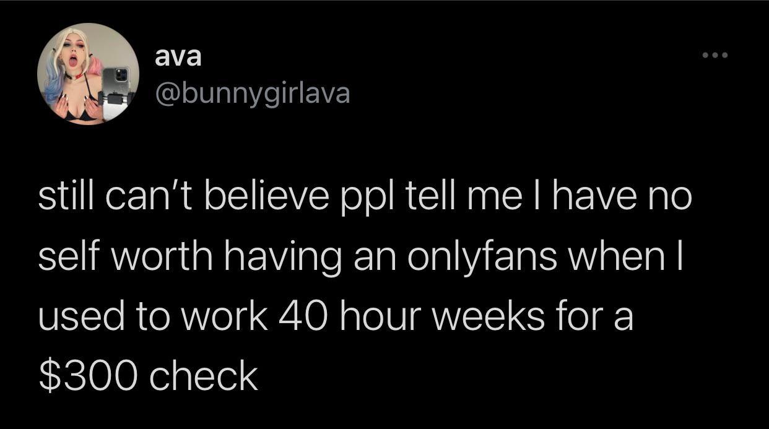Open the display name "ava"
The width and height of the screenshot is (769, 429).
pos(178,57)
